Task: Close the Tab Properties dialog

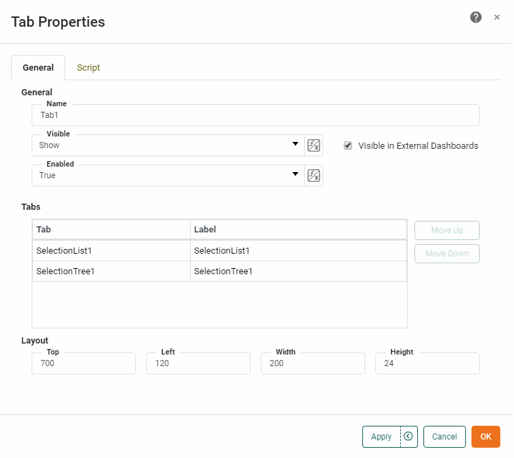Action: click(497, 17)
